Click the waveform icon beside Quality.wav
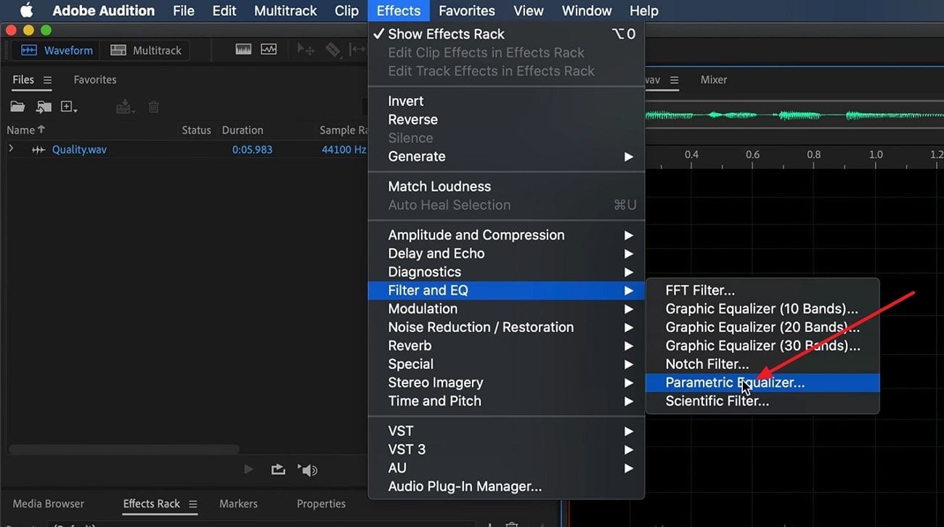The width and height of the screenshot is (944, 527). [x=38, y=150]
